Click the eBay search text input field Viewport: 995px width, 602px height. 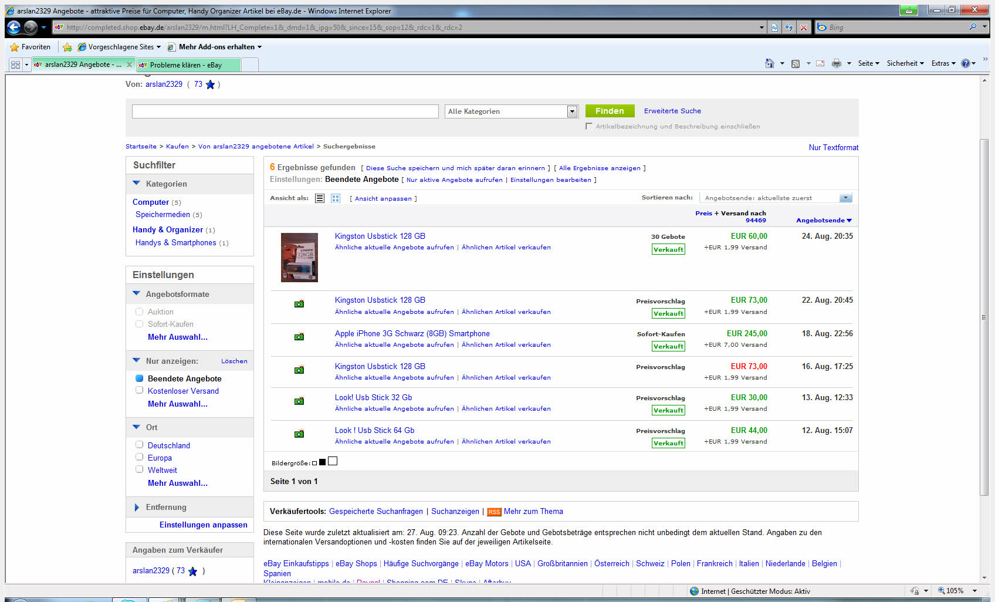(x=285, y=111)
